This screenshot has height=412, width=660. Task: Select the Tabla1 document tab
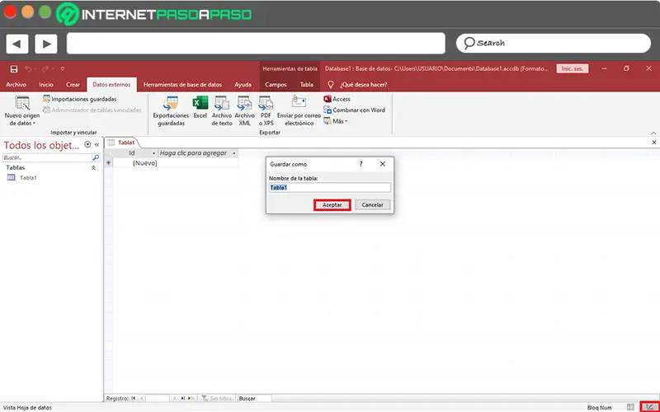point(121,143)
